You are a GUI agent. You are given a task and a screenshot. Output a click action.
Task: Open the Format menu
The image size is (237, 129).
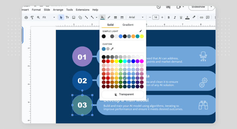(x=36, y=10)
